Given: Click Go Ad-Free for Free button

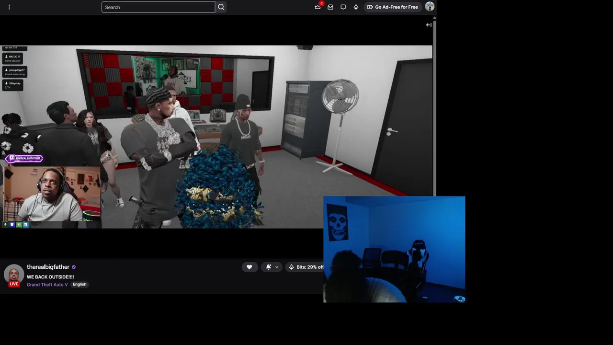Looking at the screenshot, I should click(392, 7).
